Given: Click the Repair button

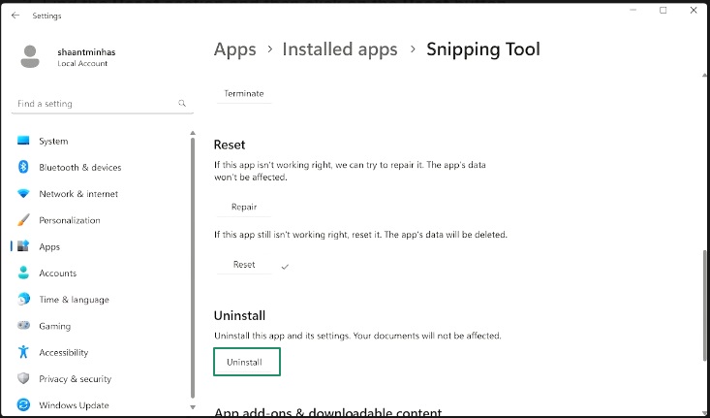Looking at the screenshot, I should point(244,207).
